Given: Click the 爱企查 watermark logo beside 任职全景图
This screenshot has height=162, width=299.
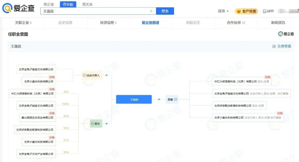Looking at the screenshot, I should (286, 34).
